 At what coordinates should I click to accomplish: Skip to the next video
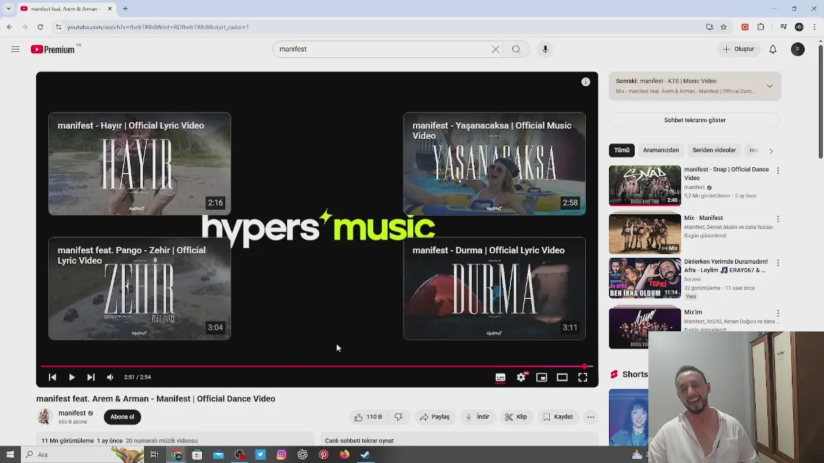(x=91, y=377)
